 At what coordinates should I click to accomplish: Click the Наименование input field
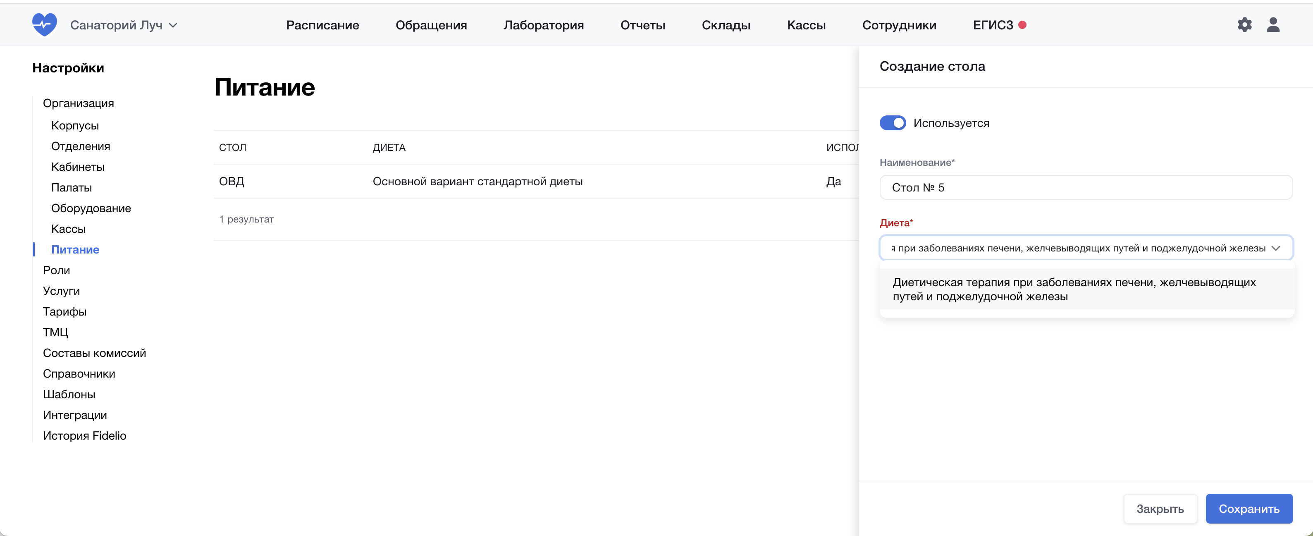click(x=1085, y=187)
